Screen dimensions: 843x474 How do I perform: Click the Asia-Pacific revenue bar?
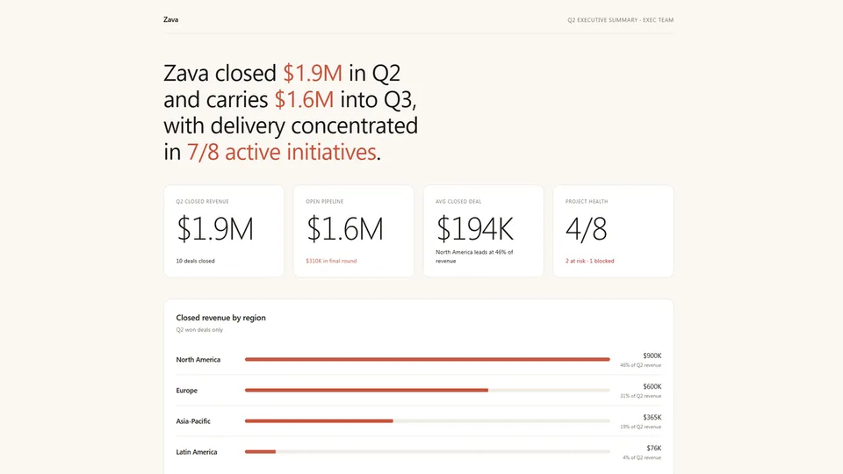click(319, 420)
